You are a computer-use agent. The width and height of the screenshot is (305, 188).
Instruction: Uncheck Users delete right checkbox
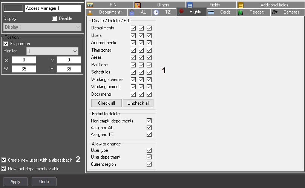[x=141, y=35]
